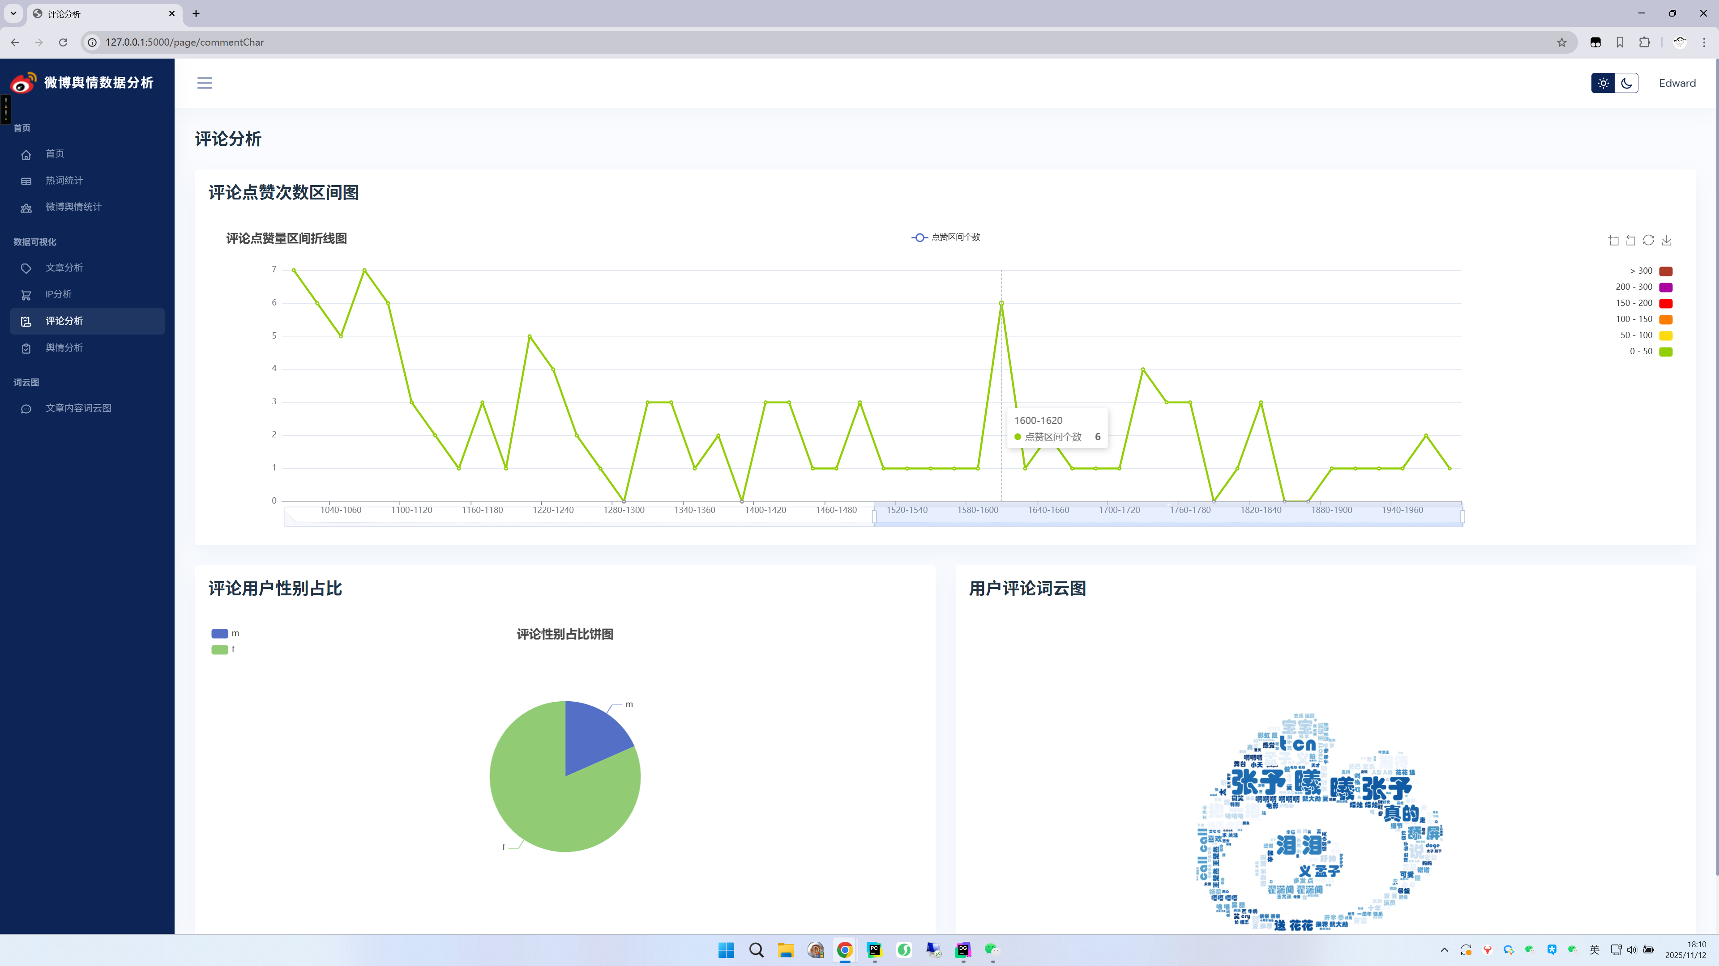Image resolution: width=1719 pixels, height=966 pixels.
Task: Switch to dark mode moon icon
Action: coord(1626,83)
